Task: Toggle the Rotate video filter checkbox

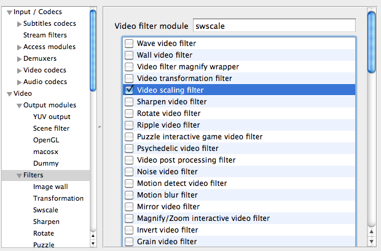Action: coord(129,114)
